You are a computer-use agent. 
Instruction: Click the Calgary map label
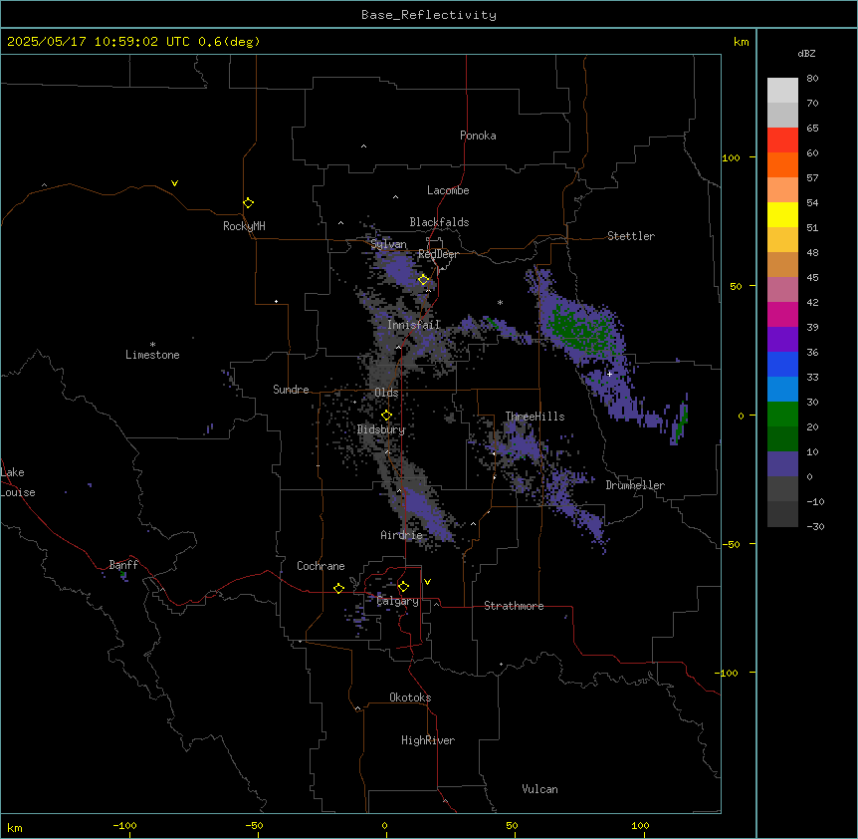pos(398,601)
